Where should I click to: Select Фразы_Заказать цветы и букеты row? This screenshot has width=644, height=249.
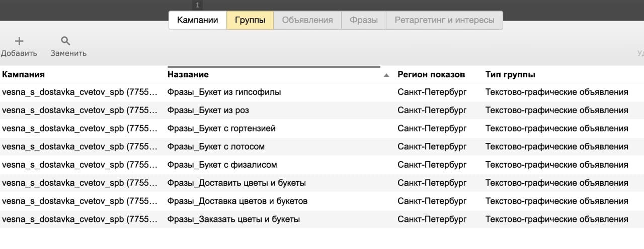click(x=233, y=219)
